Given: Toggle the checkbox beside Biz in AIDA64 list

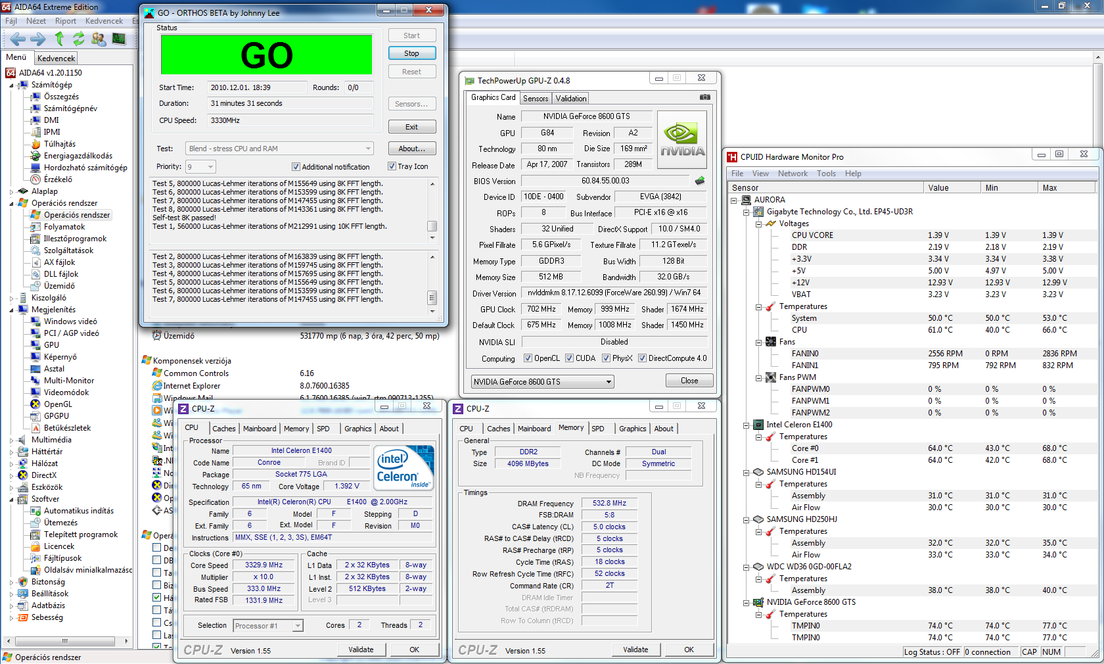Looking at the screenshot, I should [156, 585].
